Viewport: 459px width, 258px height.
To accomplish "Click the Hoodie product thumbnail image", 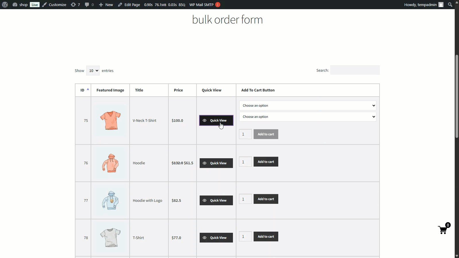I will (110, 163).
